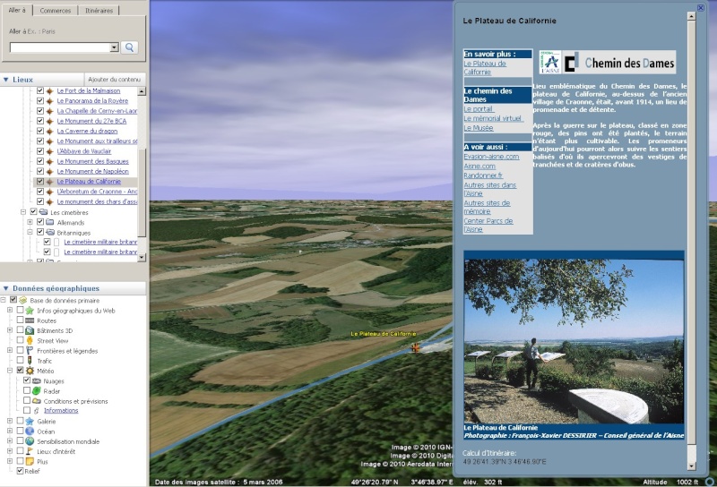Screen dimensions: 717x487
Task: Click the Frontières et légendes flag icon
Action: [30, 351]
